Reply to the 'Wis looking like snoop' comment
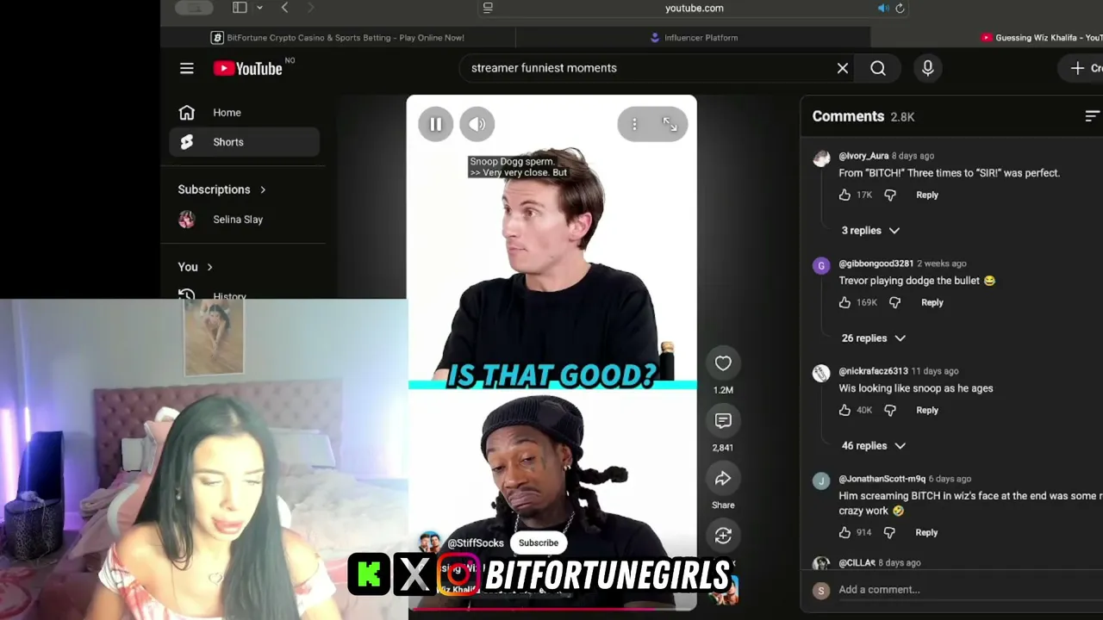This screenshot has height=620, width=1103. pos(927,411)
